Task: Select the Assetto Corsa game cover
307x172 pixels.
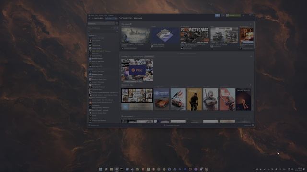Action: click(x=178, y=99)
